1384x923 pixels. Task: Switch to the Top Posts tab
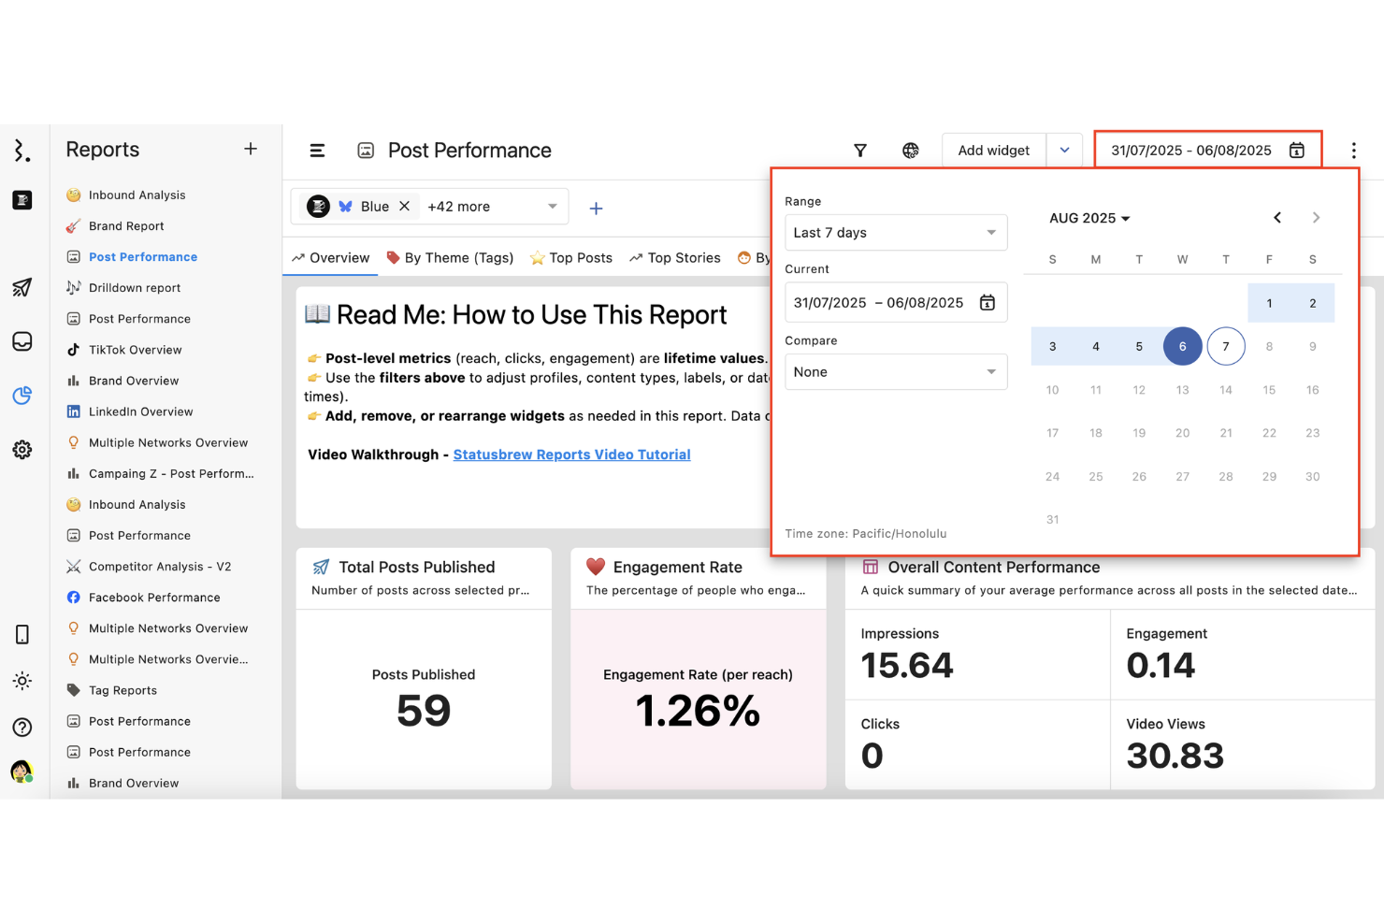pyautogui.click(x=570, y=258)
